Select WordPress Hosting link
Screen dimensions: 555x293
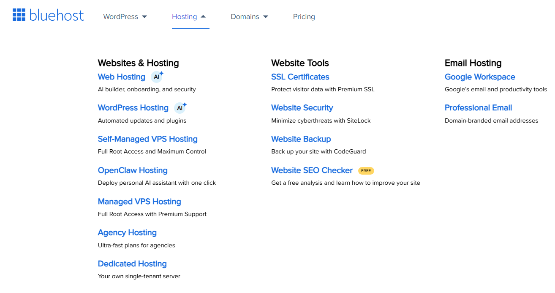click(x=133, y=108)
